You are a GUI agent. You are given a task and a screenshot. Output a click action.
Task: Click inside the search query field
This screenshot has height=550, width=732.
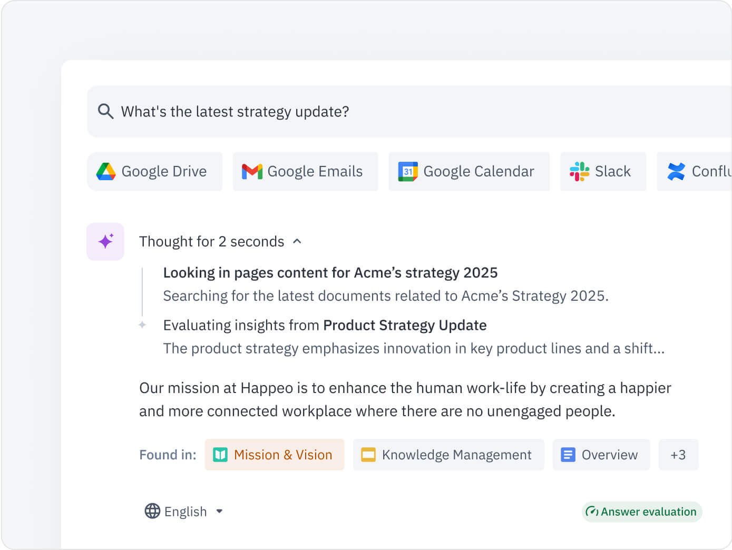316,111
